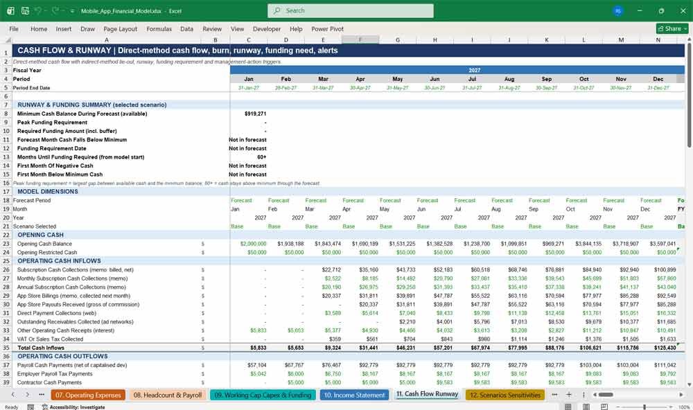Open the Power Pivot ribbon tab
This screenshot has height=410, width=693.
click(327, 28)
